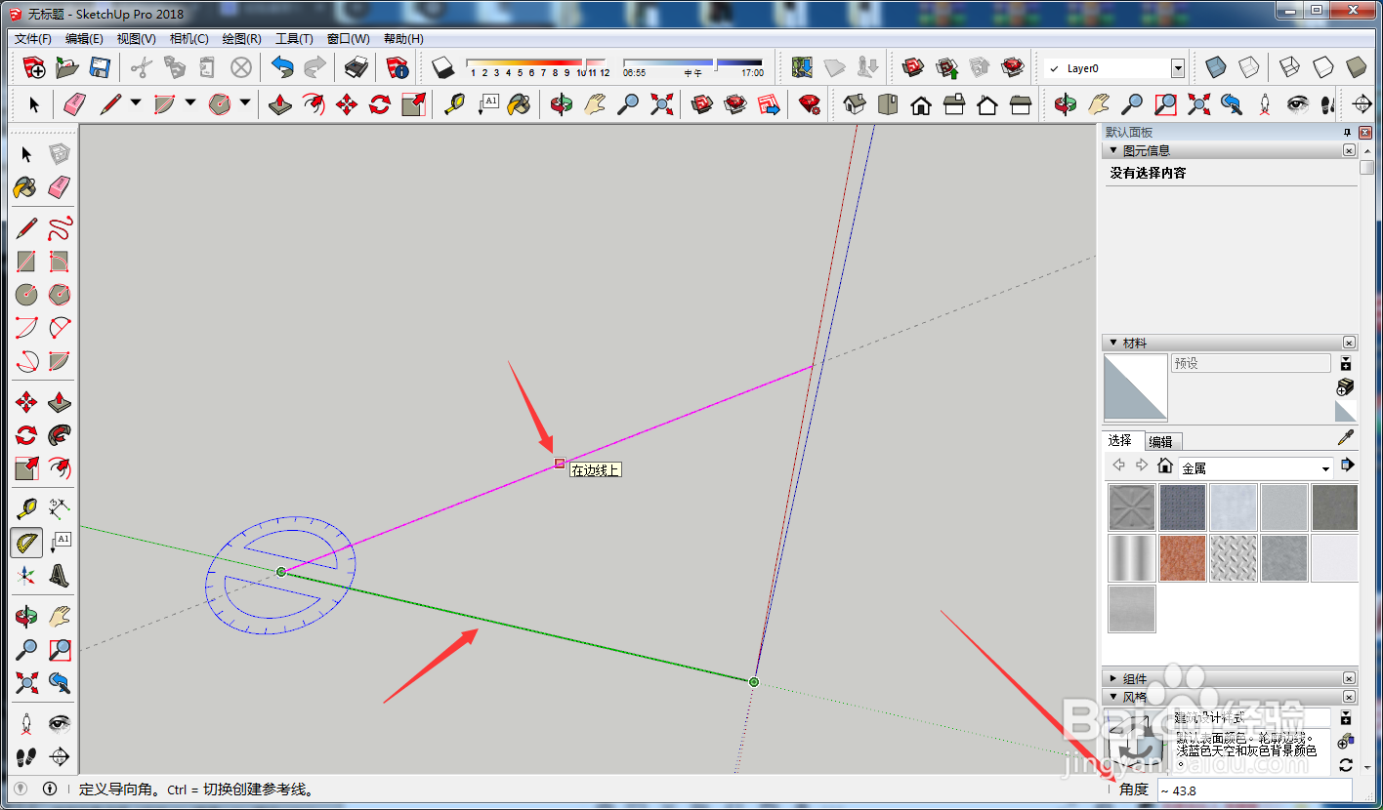1383x810 pixels.
Task: Save the model with the floppy icon
Action: click(x=100, y=67)
